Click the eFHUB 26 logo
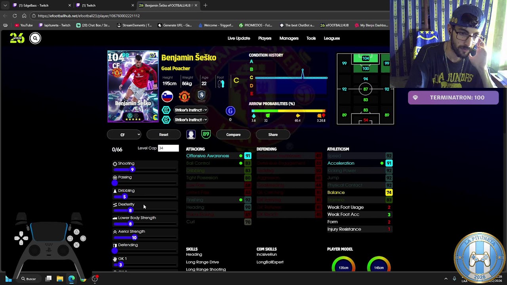This screenshot has height=285, width=507. pyautogui.click(x=17, y=38)
